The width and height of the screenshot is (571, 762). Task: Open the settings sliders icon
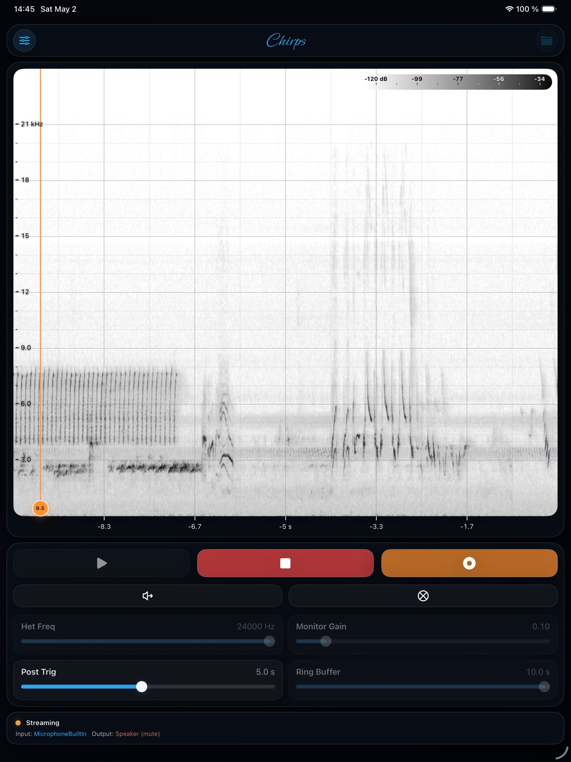(25, 41)
